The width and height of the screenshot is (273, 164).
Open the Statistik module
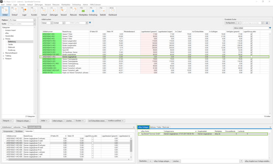pyautogui.click(x=103, y=12)
